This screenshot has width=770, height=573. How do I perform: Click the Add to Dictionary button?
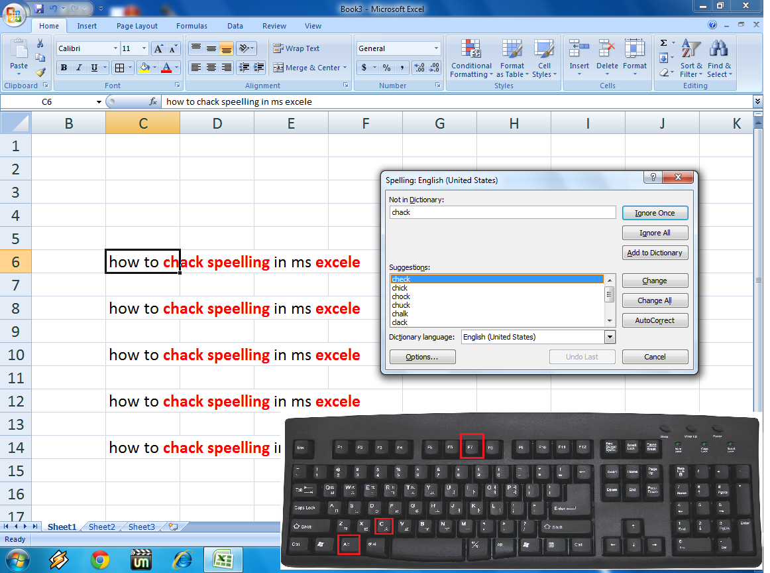click(655, 253)
